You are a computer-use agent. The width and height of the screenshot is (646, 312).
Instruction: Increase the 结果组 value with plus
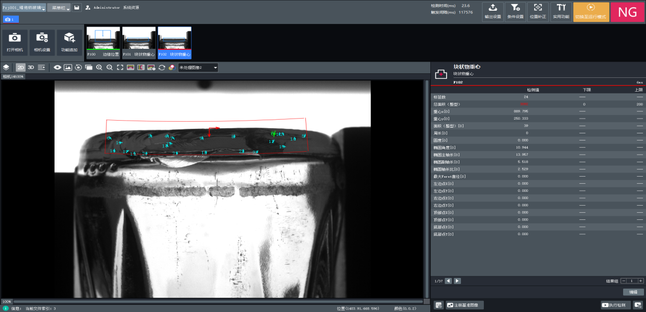(x=640, y=281)
